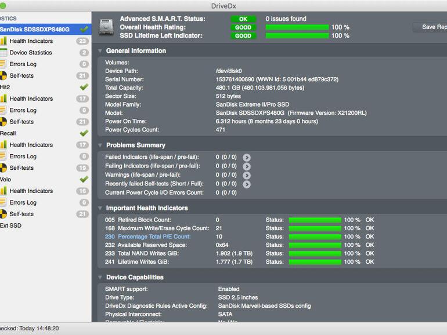Click the Power Cycles Count value 471

coord(221,130)
